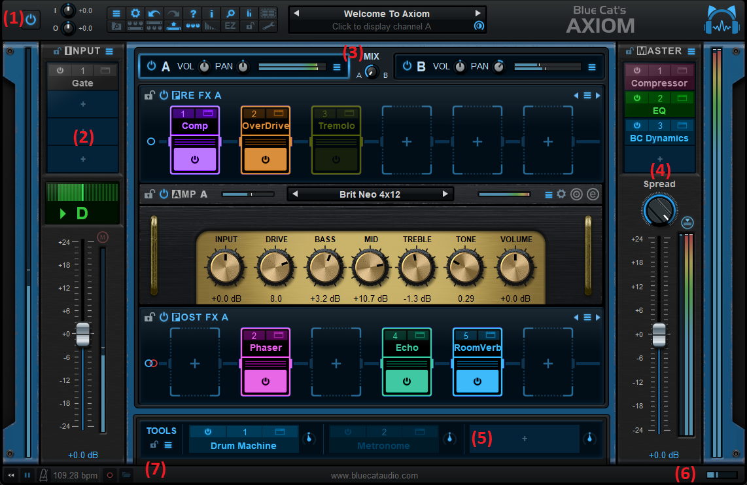Click the Brit Neo 4x12 amp name
This screenshot has height=485, width=747.
click(370, 194)
